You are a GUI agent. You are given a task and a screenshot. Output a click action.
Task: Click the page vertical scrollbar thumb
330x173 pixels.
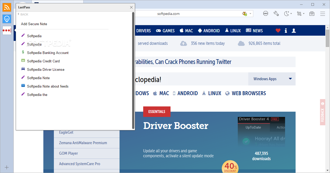click(x=327, y=38)
